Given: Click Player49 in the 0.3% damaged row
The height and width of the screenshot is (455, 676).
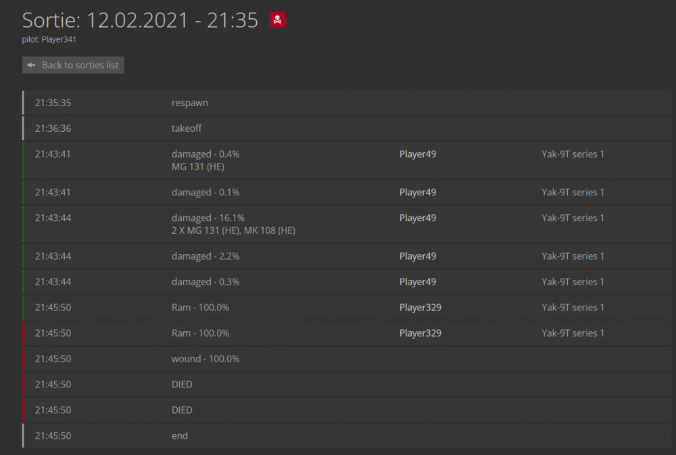Looking at the screenshot, I should 418,282.
